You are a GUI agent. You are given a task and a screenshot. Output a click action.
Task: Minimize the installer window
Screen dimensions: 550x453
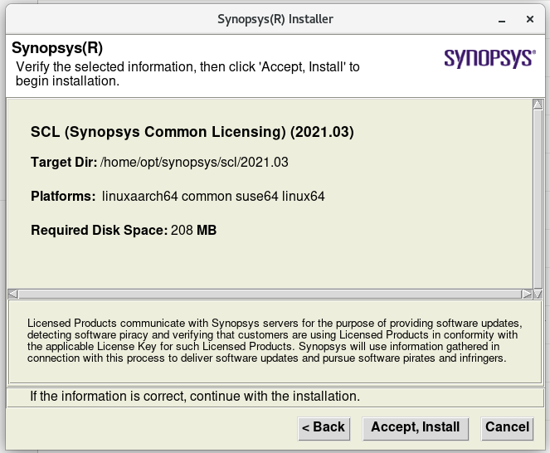[502, 21]
